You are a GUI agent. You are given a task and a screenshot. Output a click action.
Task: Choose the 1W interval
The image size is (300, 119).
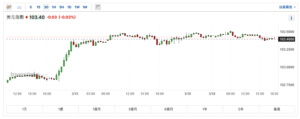[77, 7]
